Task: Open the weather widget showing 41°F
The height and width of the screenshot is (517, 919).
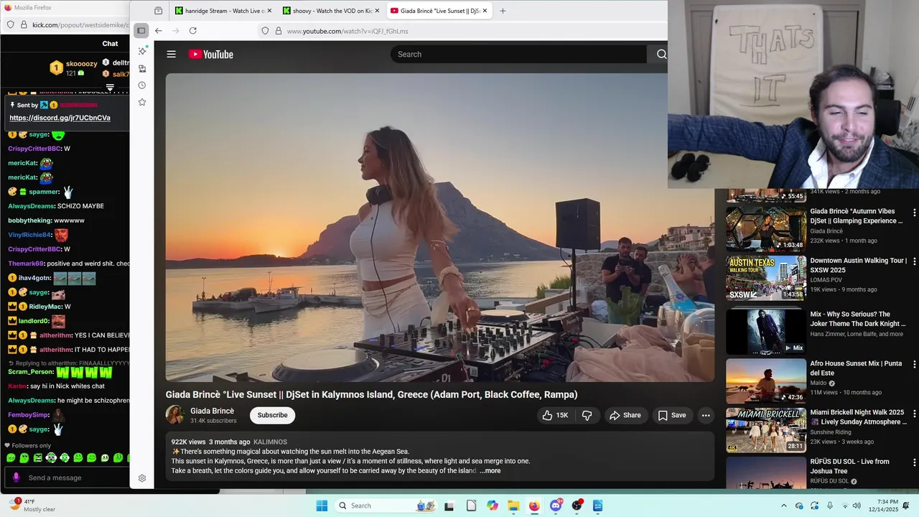Action: pos(32,506)
